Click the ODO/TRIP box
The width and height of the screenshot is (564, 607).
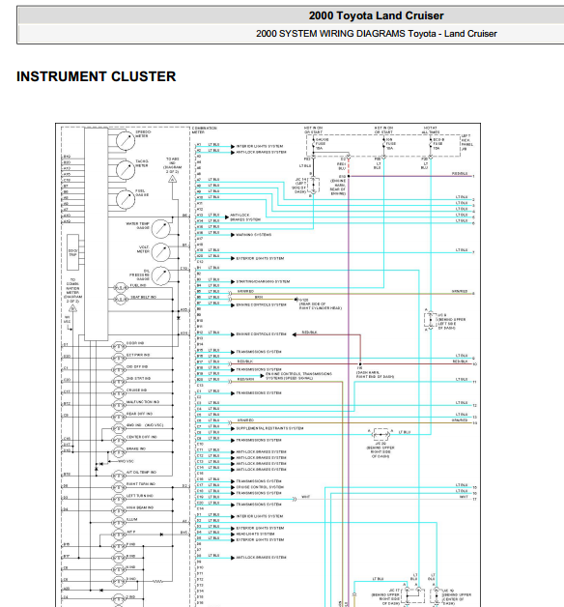(72, 252)
